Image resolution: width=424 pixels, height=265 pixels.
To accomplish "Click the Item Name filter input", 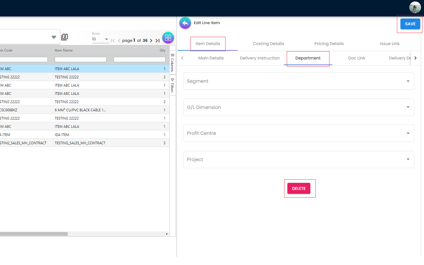I will [81, 59].
